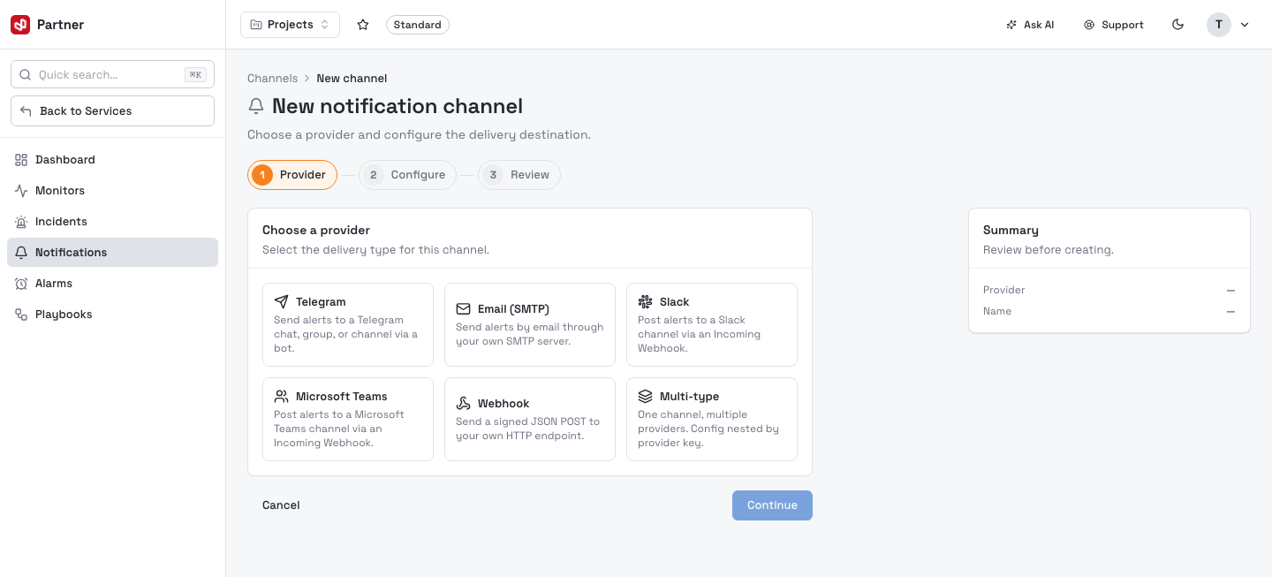Go to step 3 Review
This screenshot has height=577, width=1272.
519,175
